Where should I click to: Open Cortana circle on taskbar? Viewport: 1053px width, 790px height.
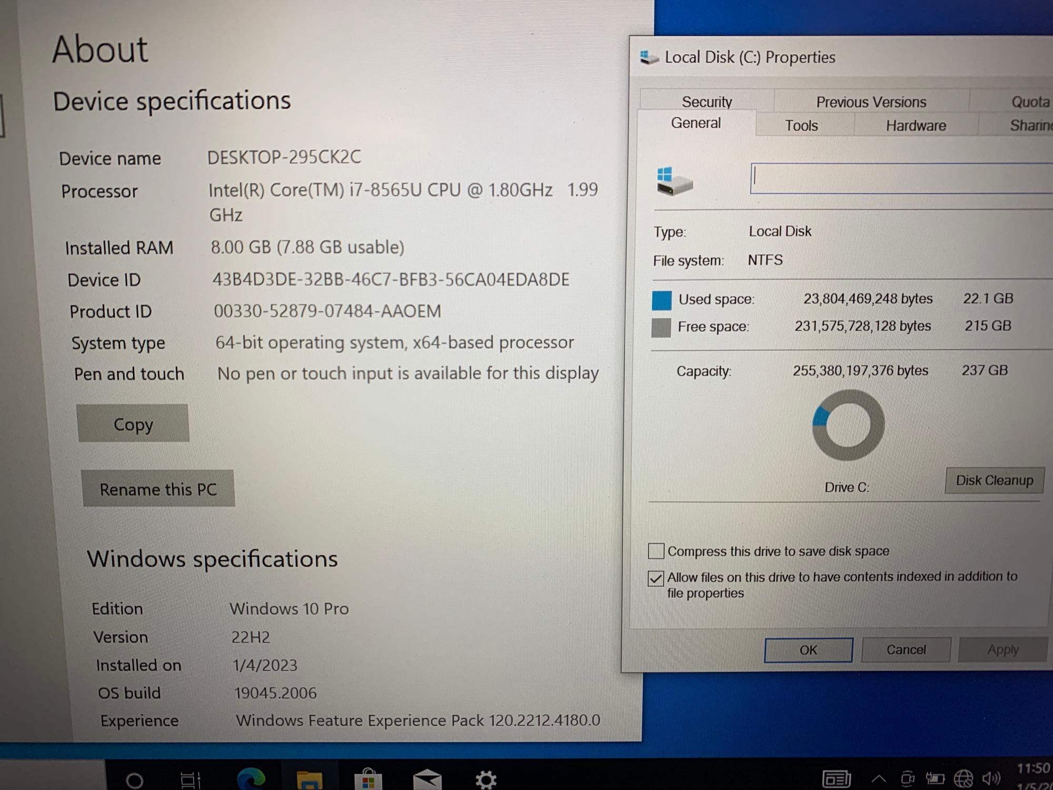(135, 780)
